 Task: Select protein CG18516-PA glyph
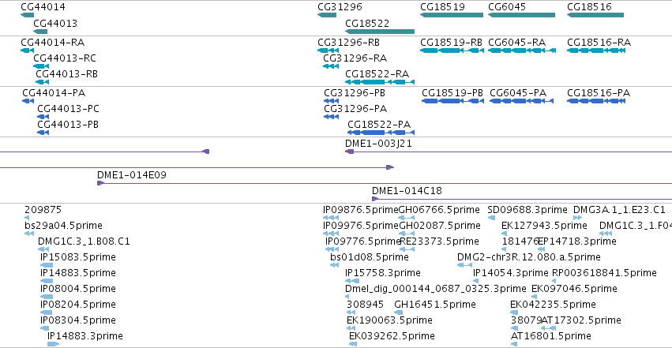(x=596, y=101)
